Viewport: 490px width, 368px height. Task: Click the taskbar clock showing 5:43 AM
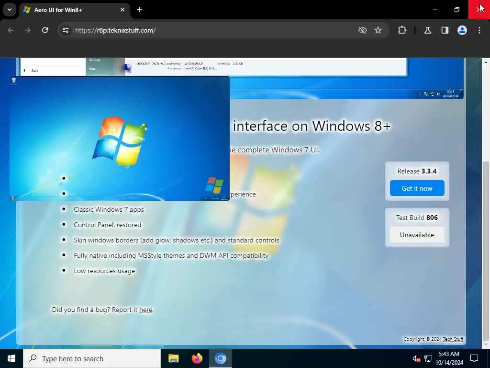point(449,358)
